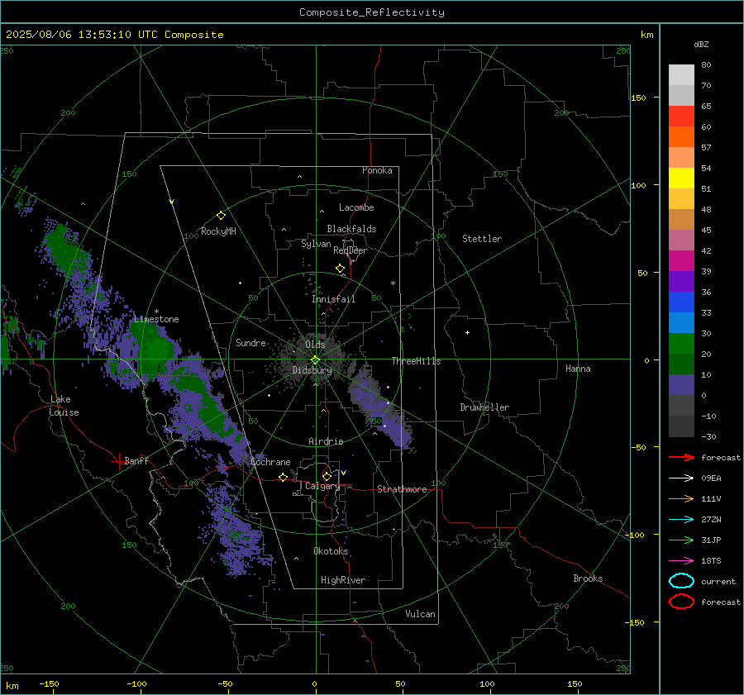The width and height of the screenshot is (744, 695).
Task: Click the Stettler city label
Action: pos(482,239)
